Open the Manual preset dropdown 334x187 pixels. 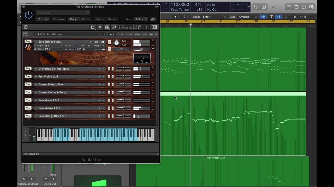pos(63,12)
